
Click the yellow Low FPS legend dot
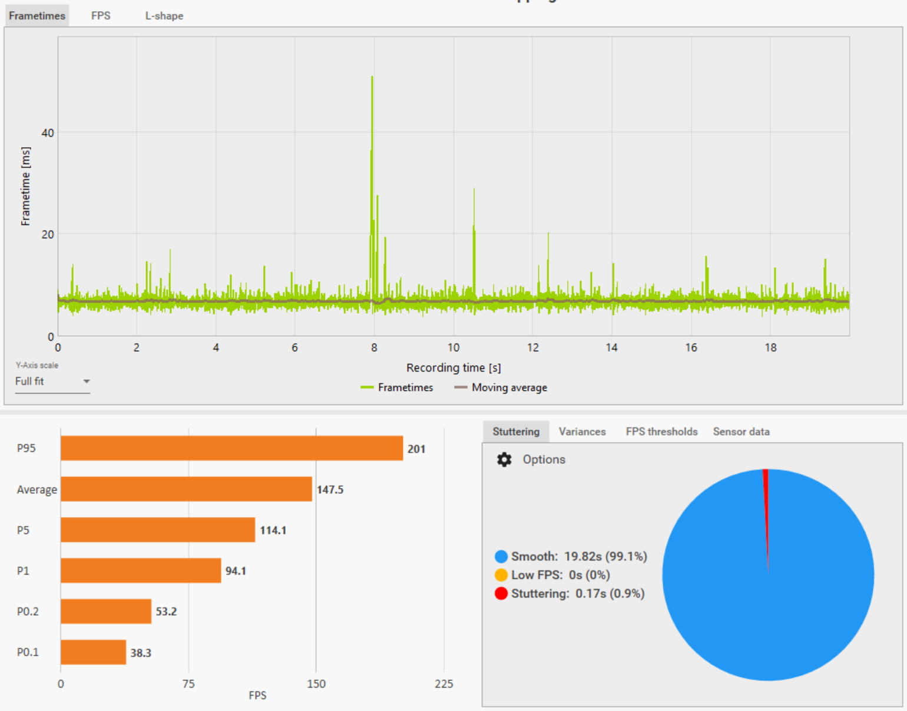point(501,575)
